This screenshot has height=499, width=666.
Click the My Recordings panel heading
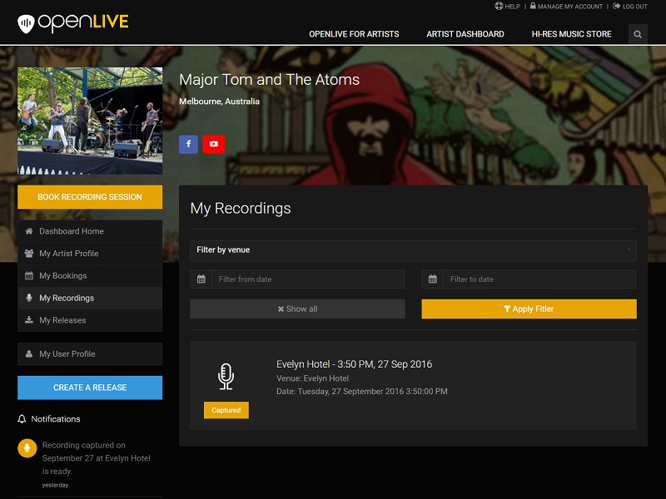tap(241, 209)
